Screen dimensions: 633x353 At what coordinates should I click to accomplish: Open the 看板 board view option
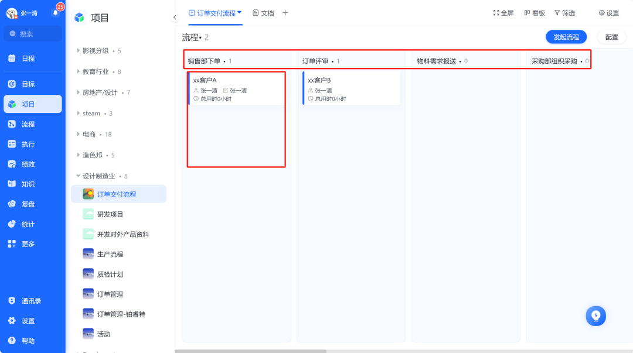coord(535,13)
